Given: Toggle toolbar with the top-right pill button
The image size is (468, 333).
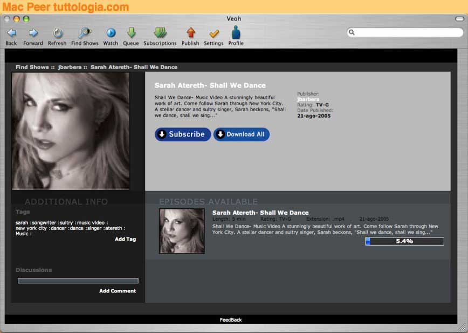Looking at the screenshot, I should coord(459,19).
